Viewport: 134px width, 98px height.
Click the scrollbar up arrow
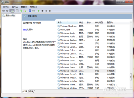(x=131, y=22)
